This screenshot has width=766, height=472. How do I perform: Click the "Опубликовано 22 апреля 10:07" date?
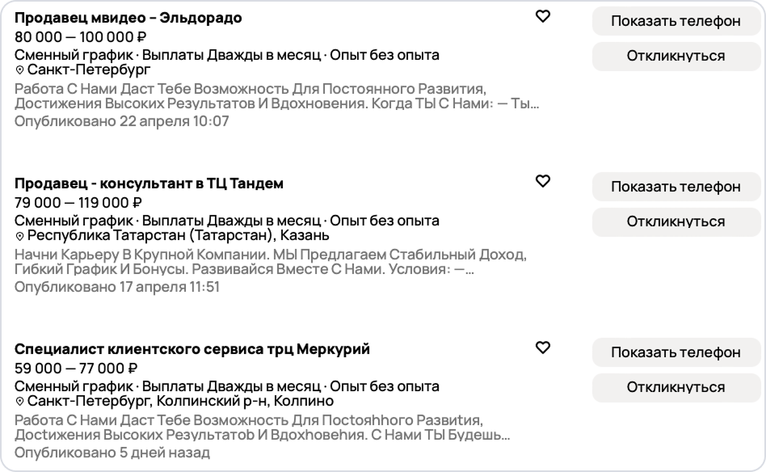pos(122,121)
